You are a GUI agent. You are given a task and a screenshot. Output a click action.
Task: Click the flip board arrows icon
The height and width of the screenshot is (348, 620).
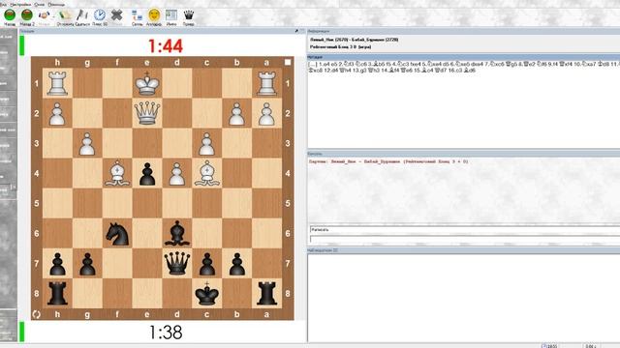click(37, 314)
